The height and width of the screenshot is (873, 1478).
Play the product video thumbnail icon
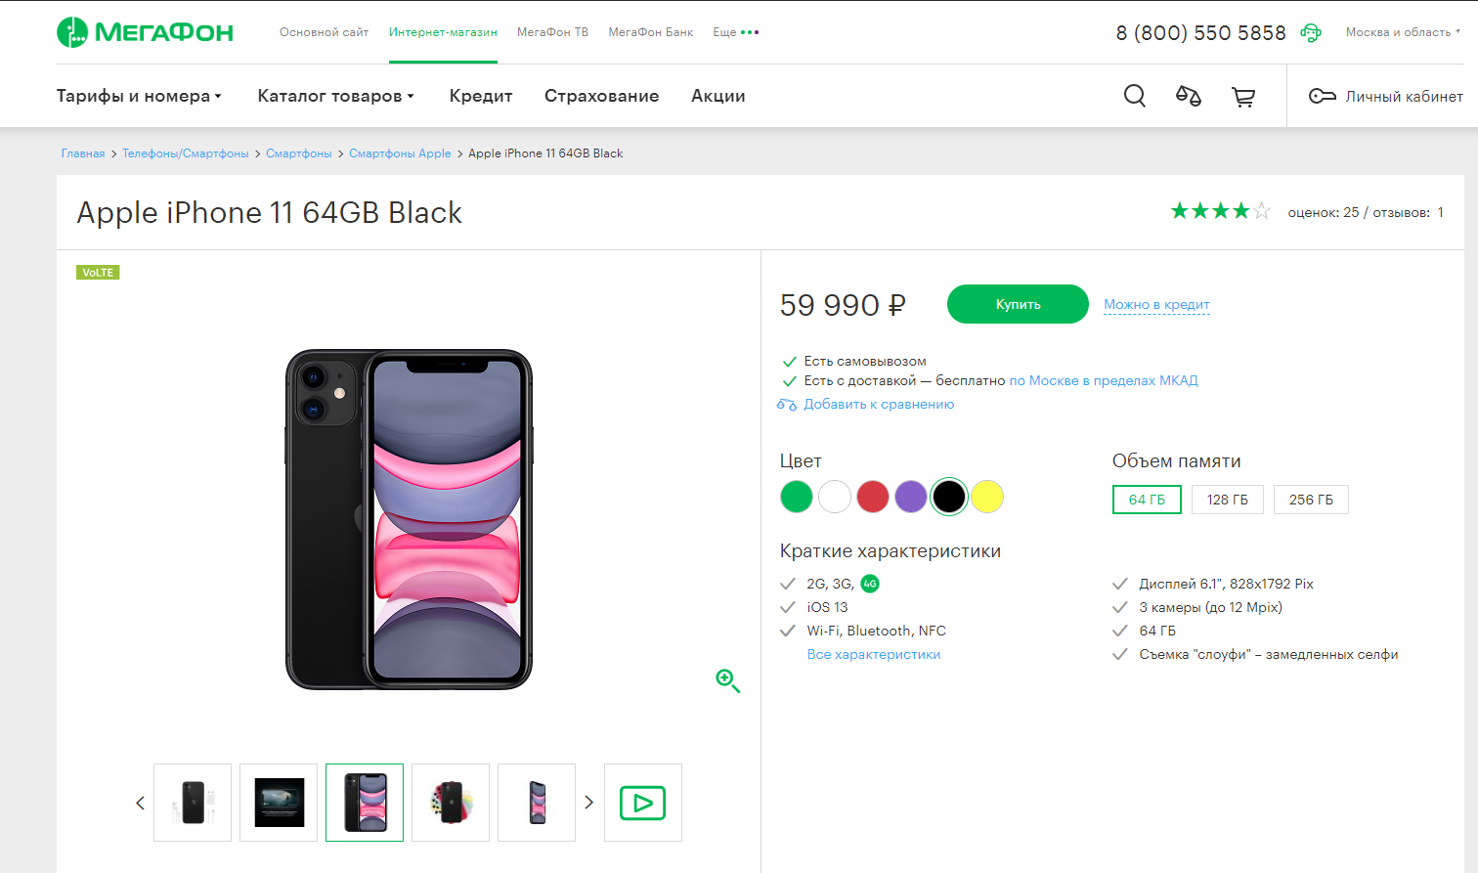click(642, 803)
